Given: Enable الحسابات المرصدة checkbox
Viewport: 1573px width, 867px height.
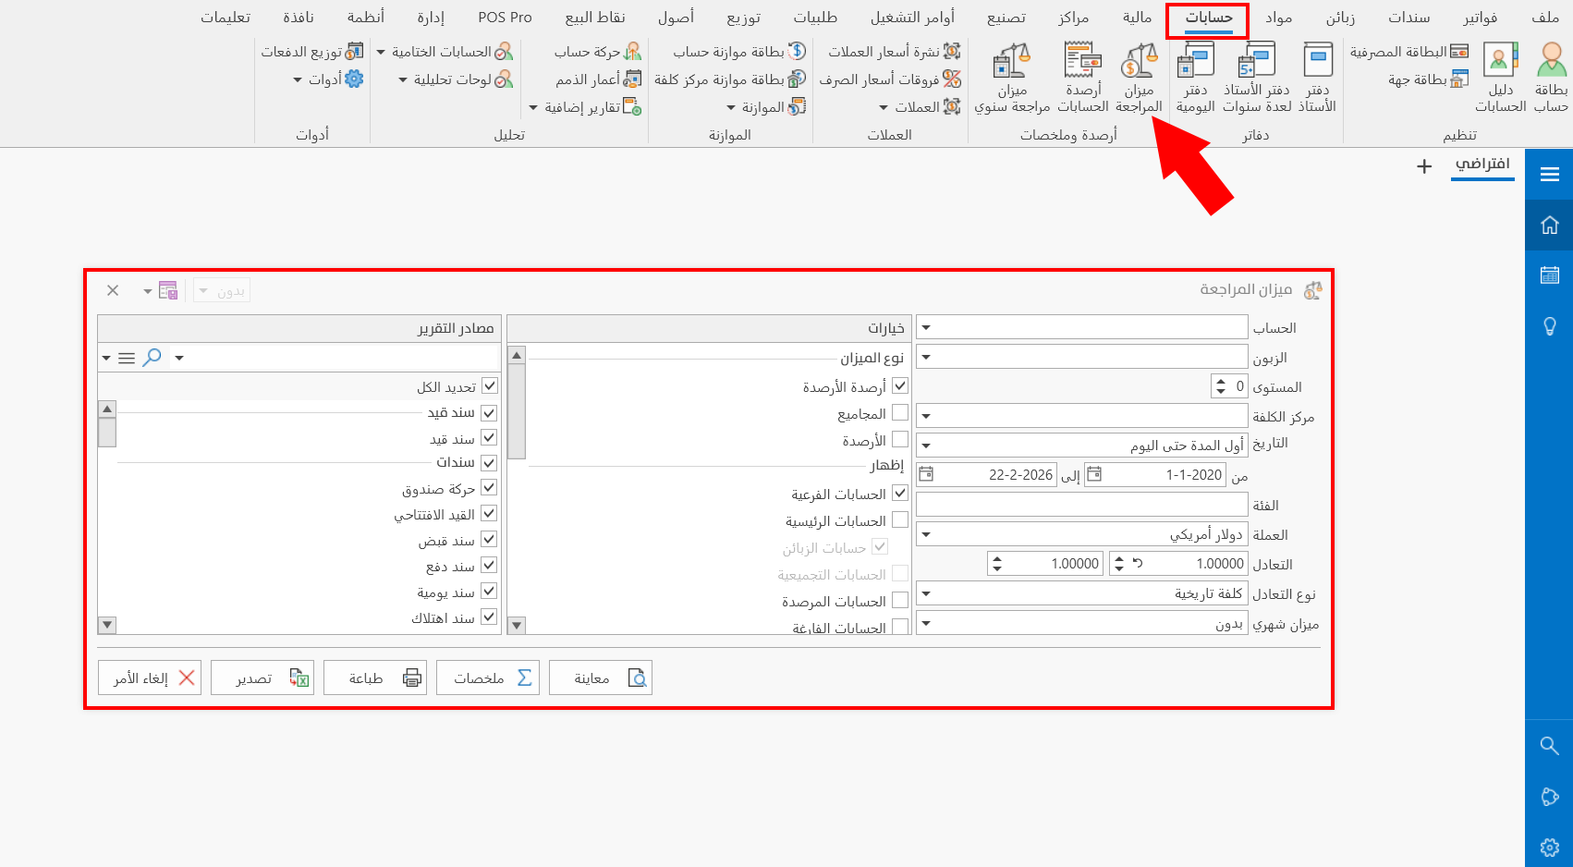Looking at the screenshot, I should pyautogui.click(x=900, y=600).
